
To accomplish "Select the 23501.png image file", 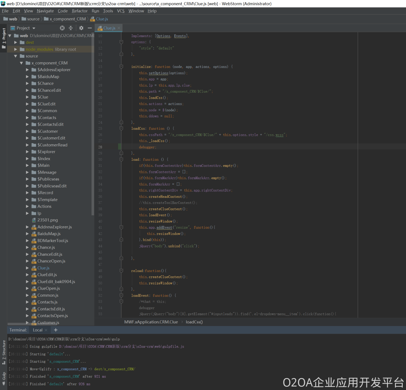I will (47, 220).
